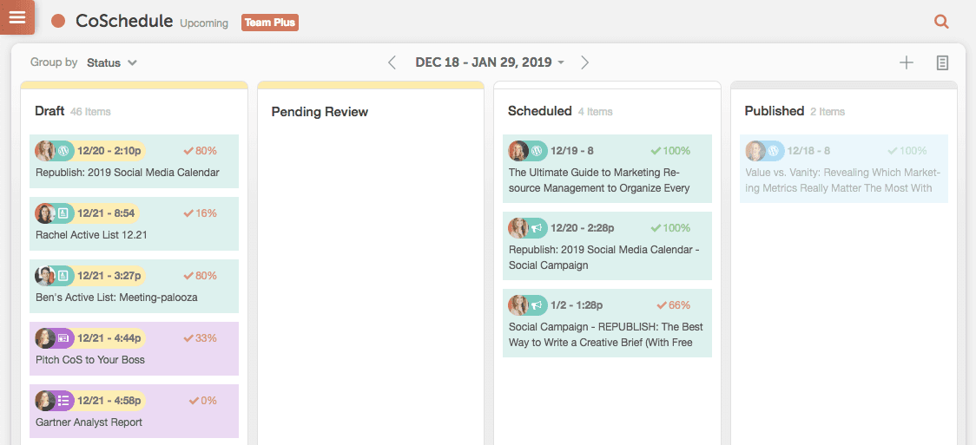The image size is (976, 445).
Task: Click 80% checkmark on Ben's Active List
Action: tap(188, 275)
